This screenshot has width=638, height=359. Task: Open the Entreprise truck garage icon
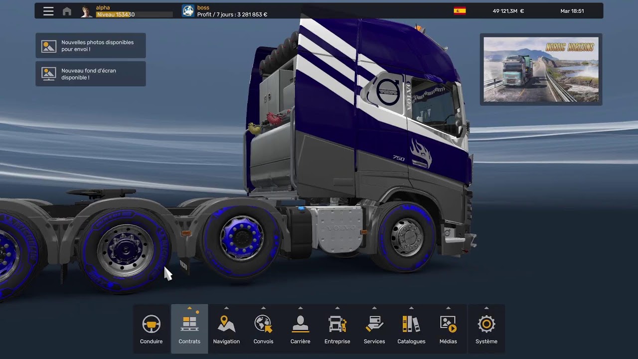click(337, 324)
